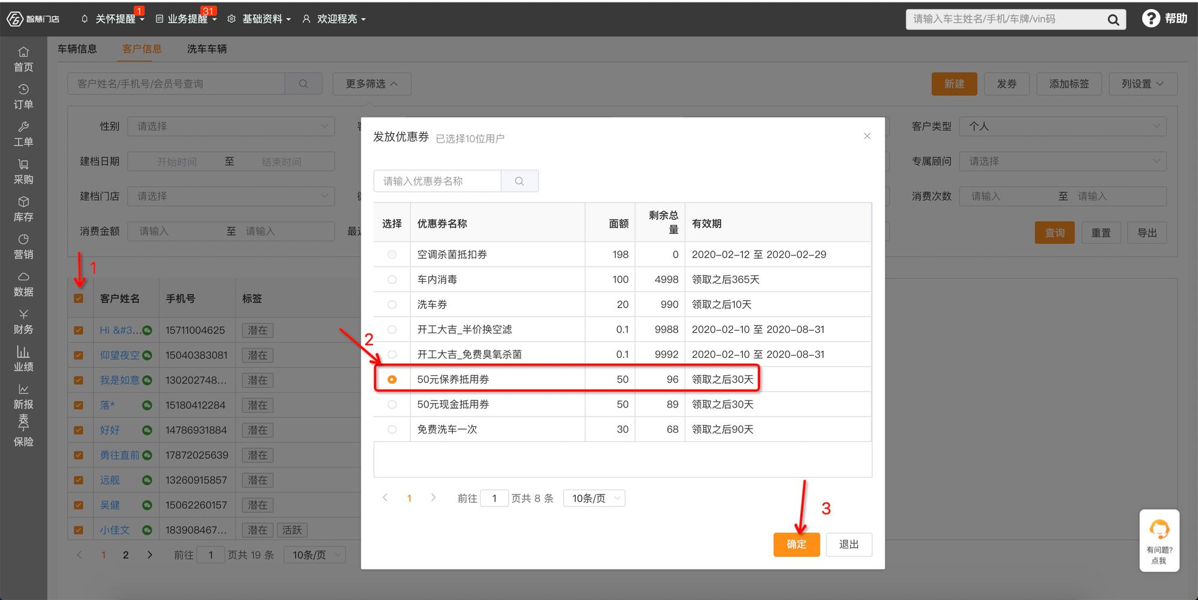The image size is (1198, 600).
Task: Click WeChat icon beside 落*
Action: (x=147, y=405)
